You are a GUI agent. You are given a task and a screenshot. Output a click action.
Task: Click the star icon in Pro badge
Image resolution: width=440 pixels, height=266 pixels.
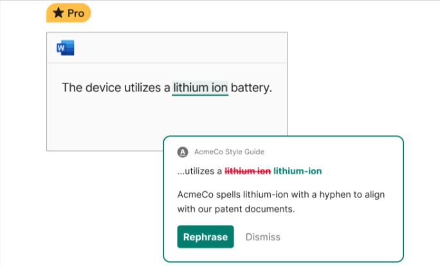(59, 13)
